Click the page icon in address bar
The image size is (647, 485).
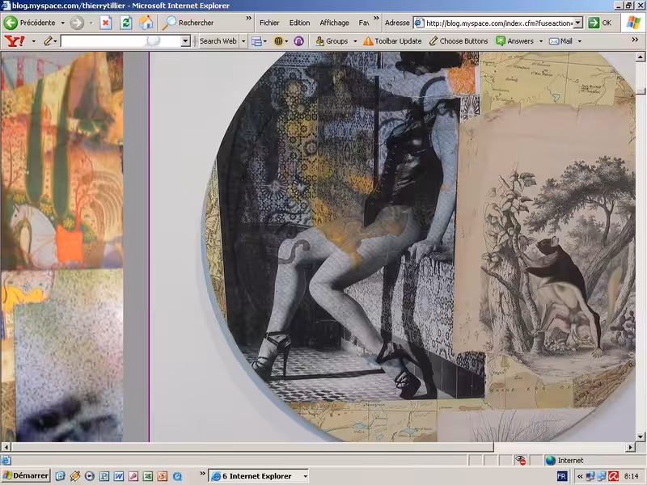click(x=419, y=23)
